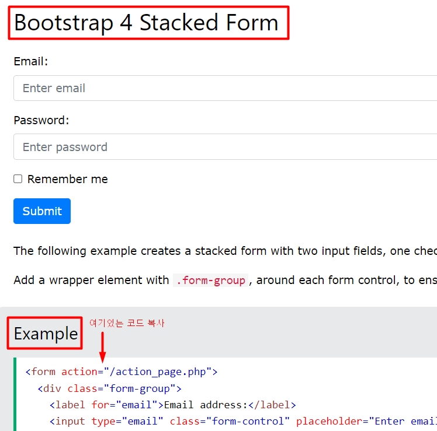The width and height of the screenshot is (437, 431).
Task: Click the 'Bootstrap 4 Stacked Form' heading
Action: pyautogui.click(x=146, y=23)
